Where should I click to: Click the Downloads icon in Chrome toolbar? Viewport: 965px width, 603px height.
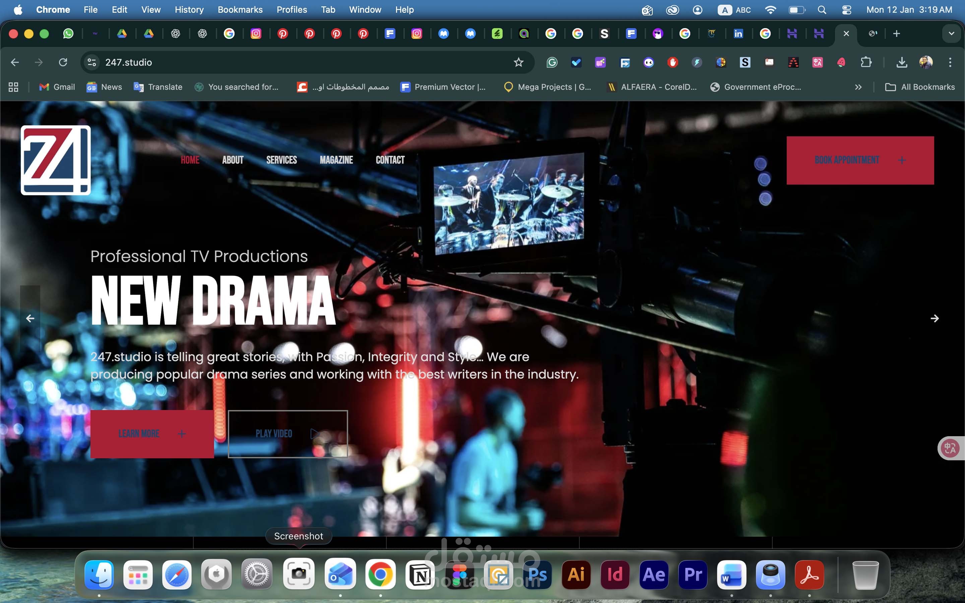(x=902, y=62)
